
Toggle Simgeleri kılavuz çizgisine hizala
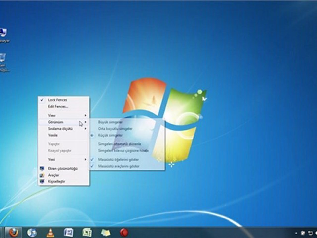tap(127, 151)
